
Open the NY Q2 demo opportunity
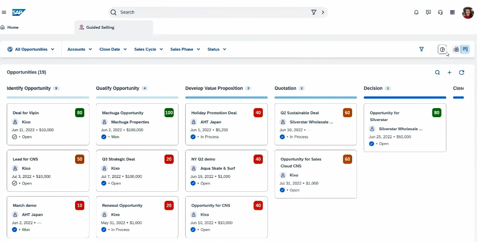pos(203,159)
